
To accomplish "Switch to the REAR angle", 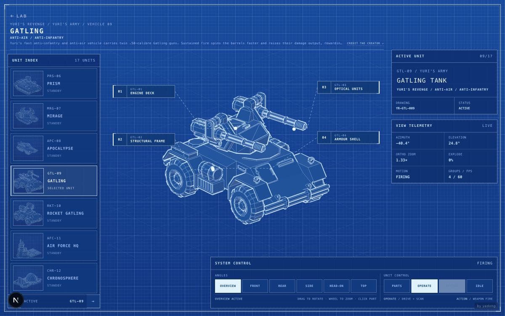I will (282, 286).
